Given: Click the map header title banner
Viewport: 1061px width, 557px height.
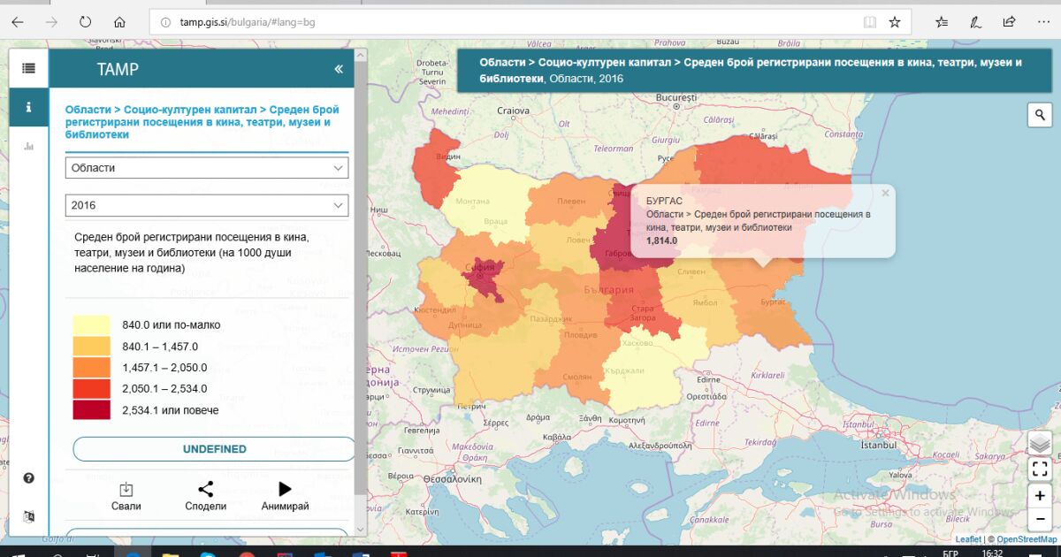Looking at the screenshot, I should pos(754,71).
